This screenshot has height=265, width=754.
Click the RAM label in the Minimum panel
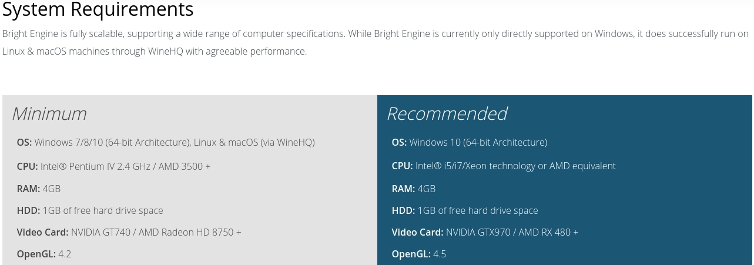(x=28, y=189)
